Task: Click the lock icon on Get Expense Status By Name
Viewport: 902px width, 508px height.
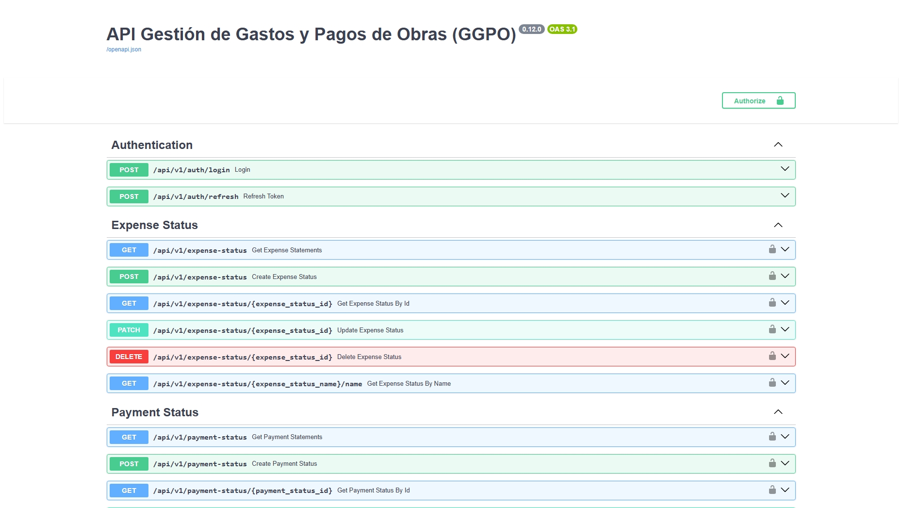Action: pyautogui.click(x=772, y=382)
